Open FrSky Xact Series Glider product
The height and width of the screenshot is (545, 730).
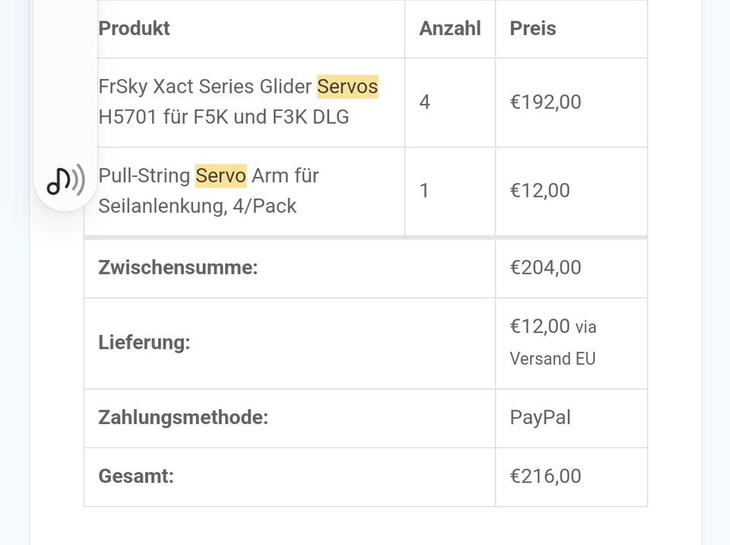coord(238,101)
